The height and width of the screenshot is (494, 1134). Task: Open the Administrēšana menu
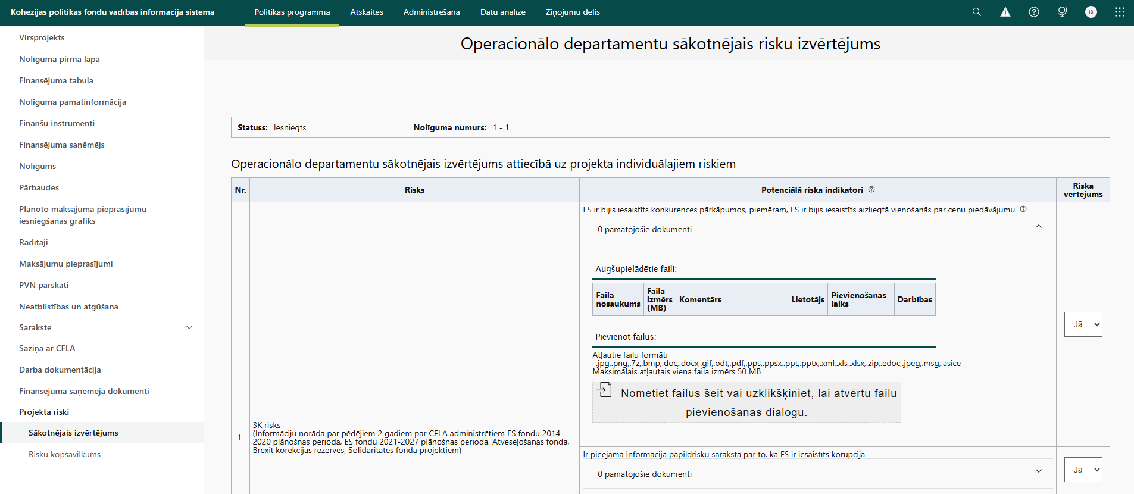431,12
